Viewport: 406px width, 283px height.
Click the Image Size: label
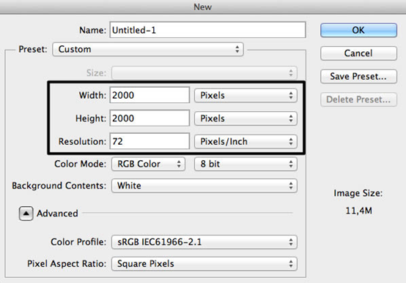coord(358,193)
